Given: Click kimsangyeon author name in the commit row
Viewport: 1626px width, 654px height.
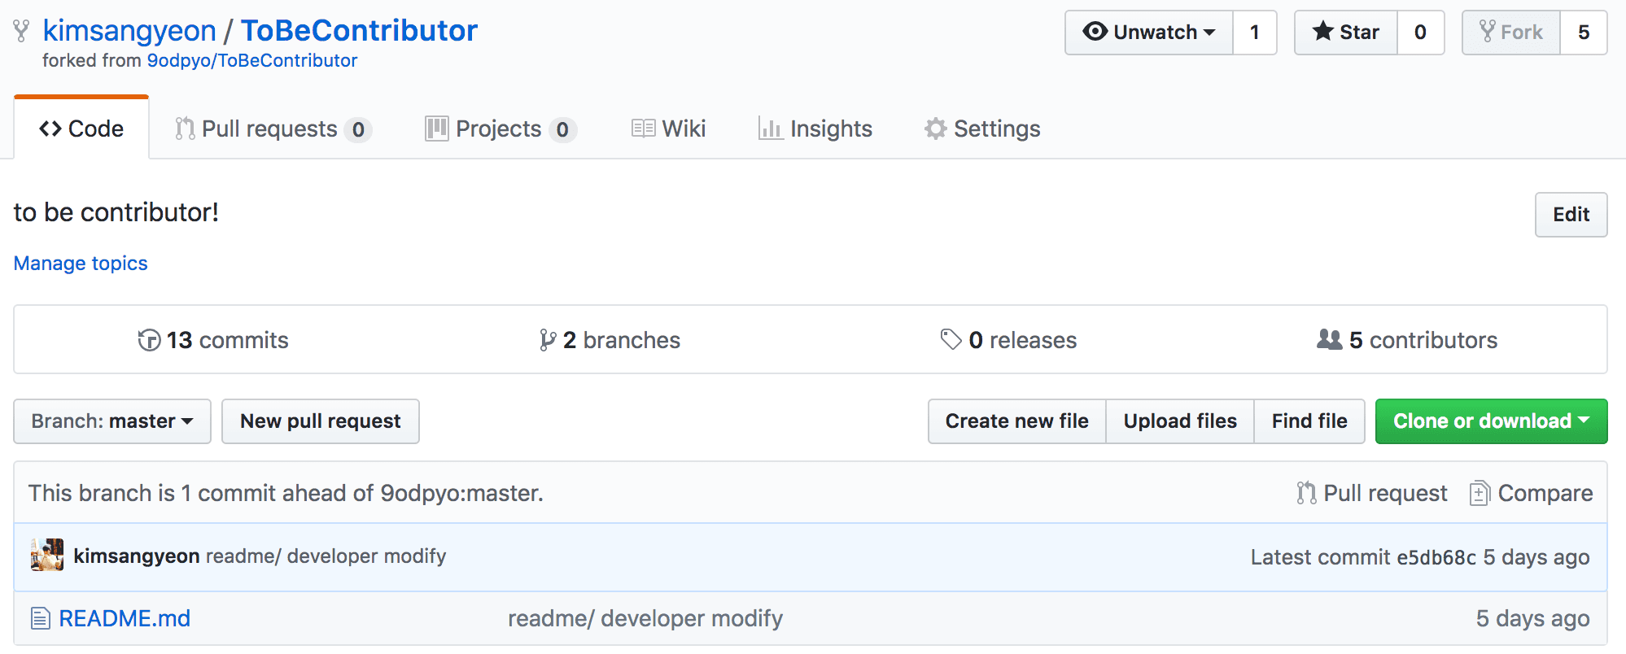Looking at the screenshot, I should pyautogui.click(x=137, y=556).
